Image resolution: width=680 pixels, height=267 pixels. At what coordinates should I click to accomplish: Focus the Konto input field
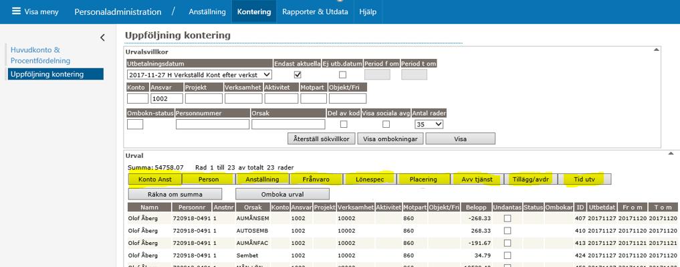coord(138,98)
